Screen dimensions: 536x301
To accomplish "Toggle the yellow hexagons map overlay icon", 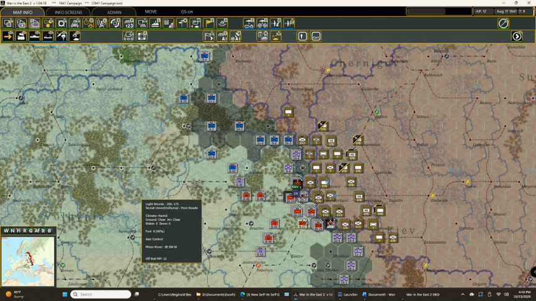I will tap(48, 24).
